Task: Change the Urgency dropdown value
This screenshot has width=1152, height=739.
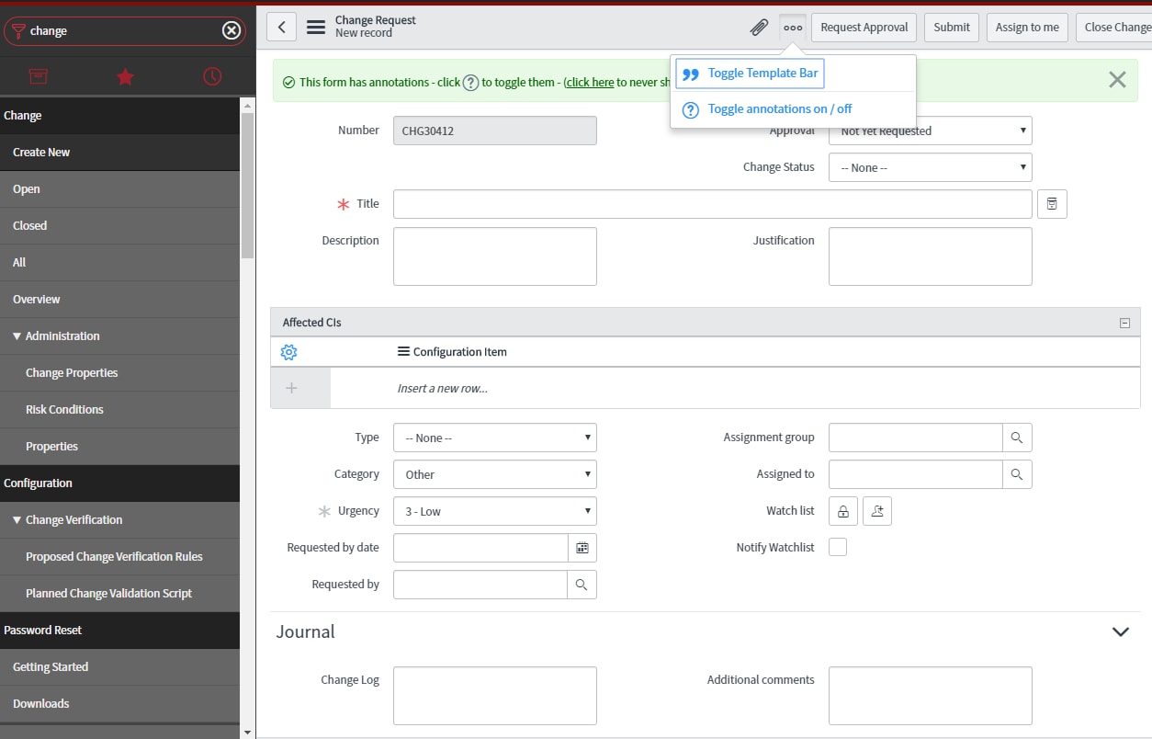Action: point(494,511)
